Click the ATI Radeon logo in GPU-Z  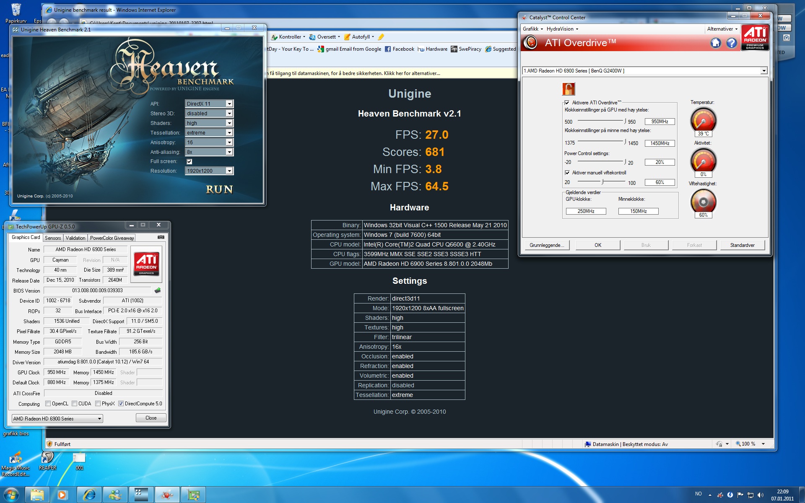pos(146,264)
